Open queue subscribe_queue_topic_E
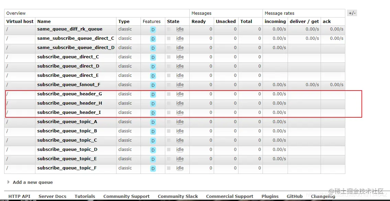The width and height of the screenshot is (390, 201). click(x=67, y=158)
